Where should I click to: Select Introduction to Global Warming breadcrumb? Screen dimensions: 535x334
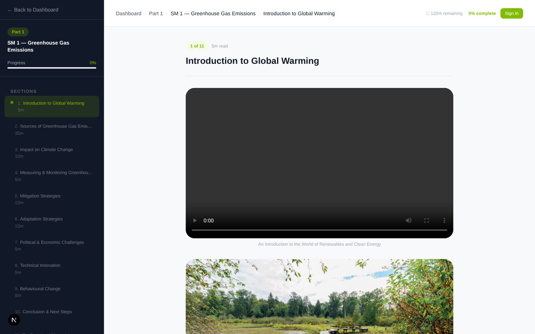click(299, 13)
